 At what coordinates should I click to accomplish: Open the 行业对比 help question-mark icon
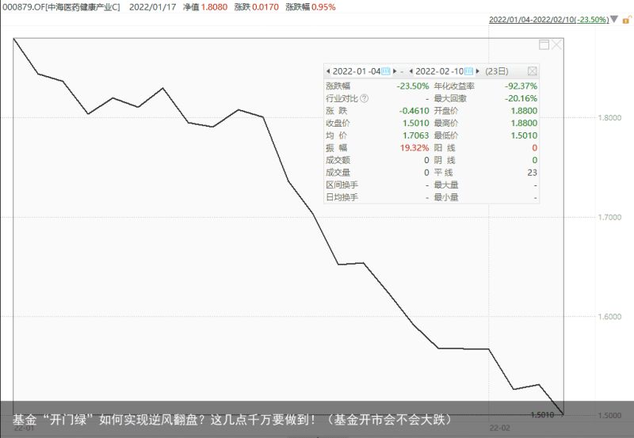pos(365,98)
